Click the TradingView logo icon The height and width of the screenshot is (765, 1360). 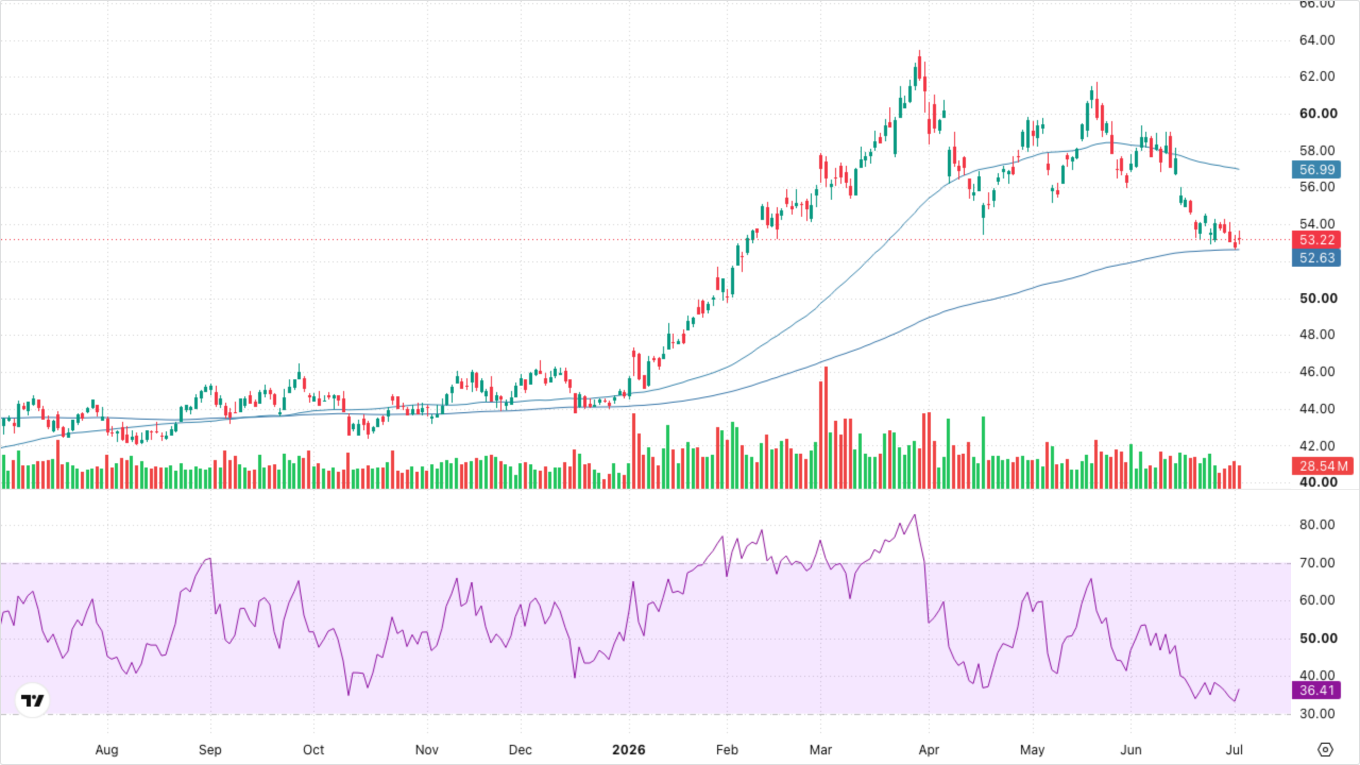(32, 700)
